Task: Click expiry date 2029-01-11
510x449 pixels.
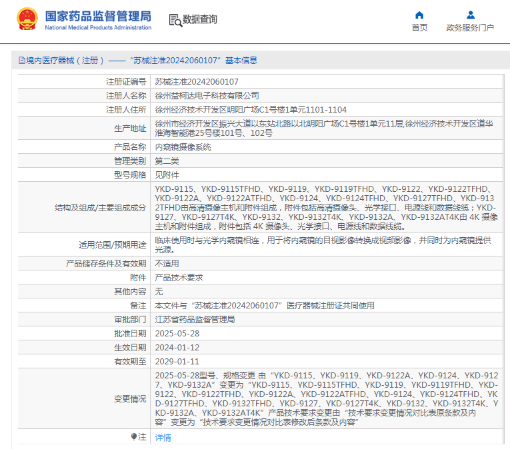Action: point(177,361)
